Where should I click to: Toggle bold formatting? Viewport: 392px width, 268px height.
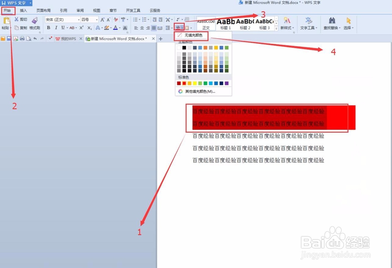[49, 28]
